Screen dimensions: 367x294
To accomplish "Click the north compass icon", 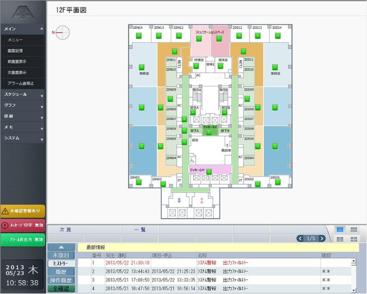I will coord(63,33).
